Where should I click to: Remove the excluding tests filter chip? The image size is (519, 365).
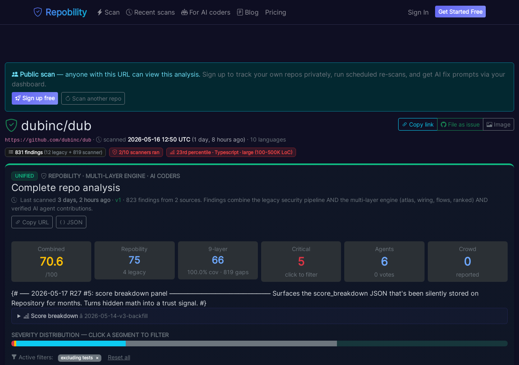point(97,358)
